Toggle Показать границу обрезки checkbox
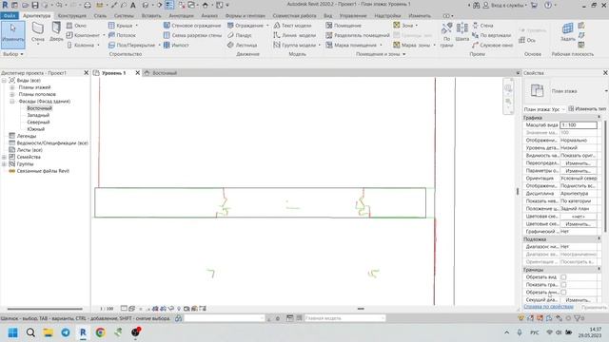 [x=563, y=285]
